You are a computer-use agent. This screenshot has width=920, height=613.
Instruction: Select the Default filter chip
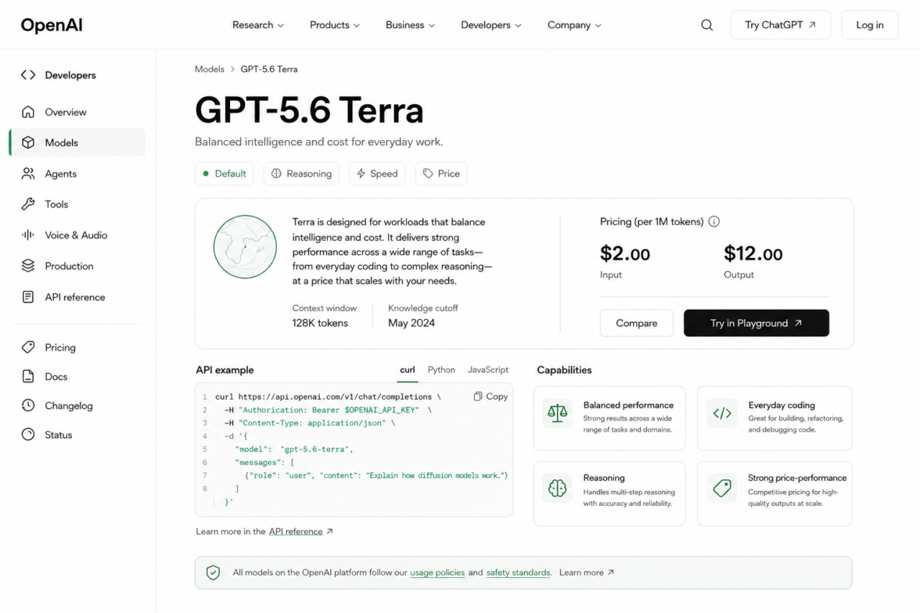tap(224, 174)
